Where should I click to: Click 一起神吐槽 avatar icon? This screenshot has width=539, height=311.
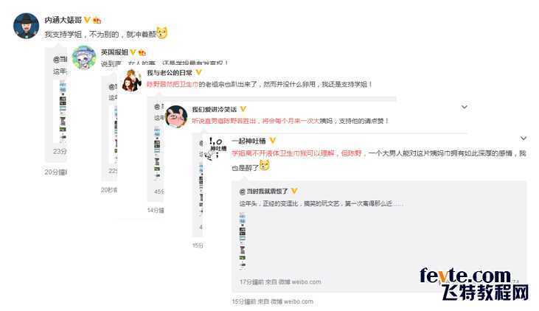(x=217, y=148)
